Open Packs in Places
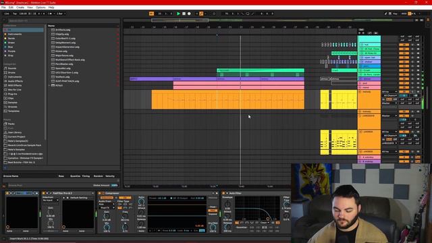The image size is (432, 243). point(11,124)
